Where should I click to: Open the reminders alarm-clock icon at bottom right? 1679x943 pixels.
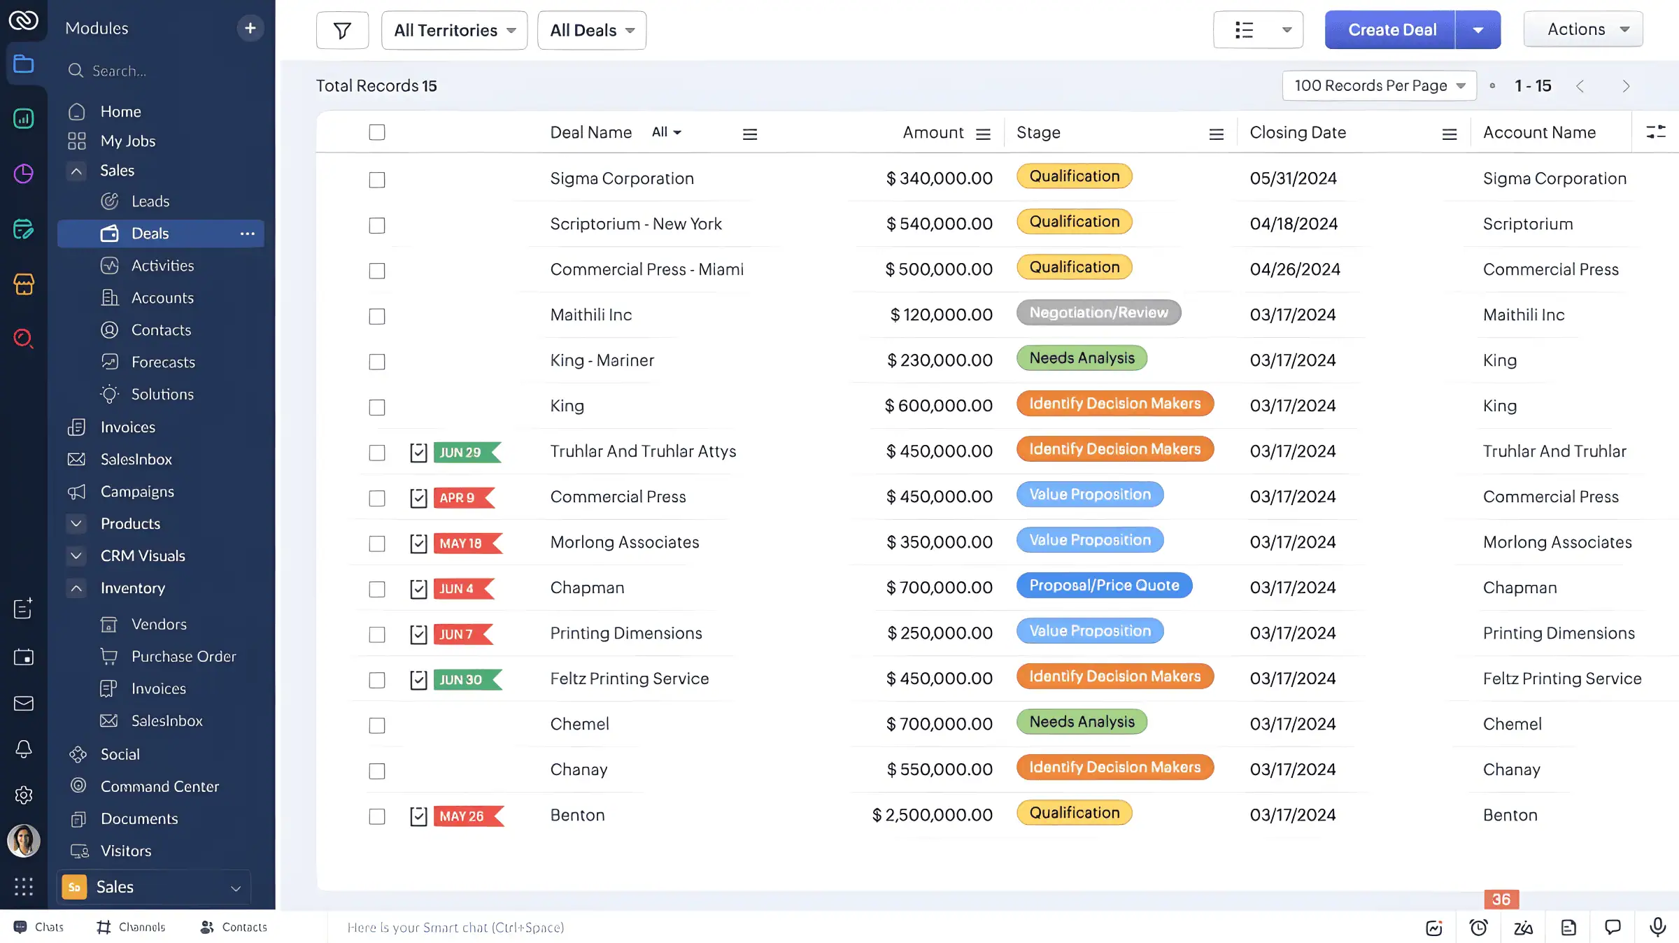point(1479,927)
